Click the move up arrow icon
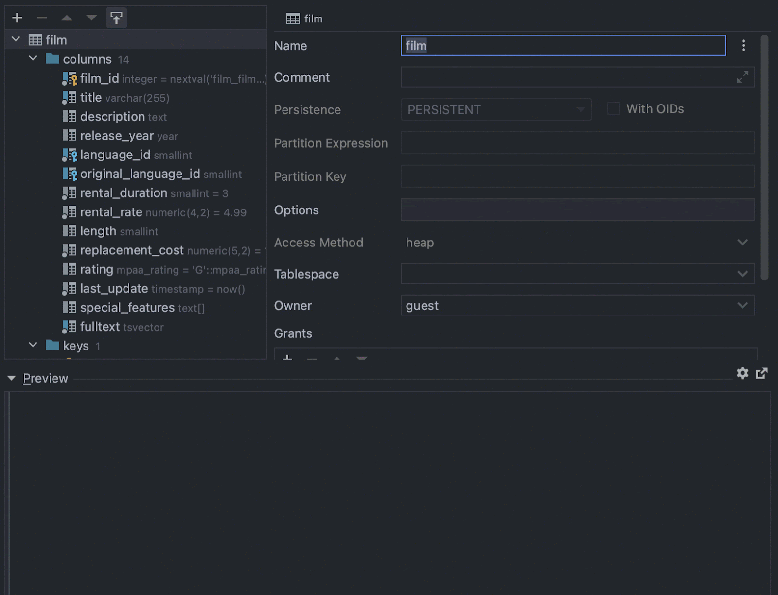The height and width of the screenshot is (595, 778). tap(67, 18)
